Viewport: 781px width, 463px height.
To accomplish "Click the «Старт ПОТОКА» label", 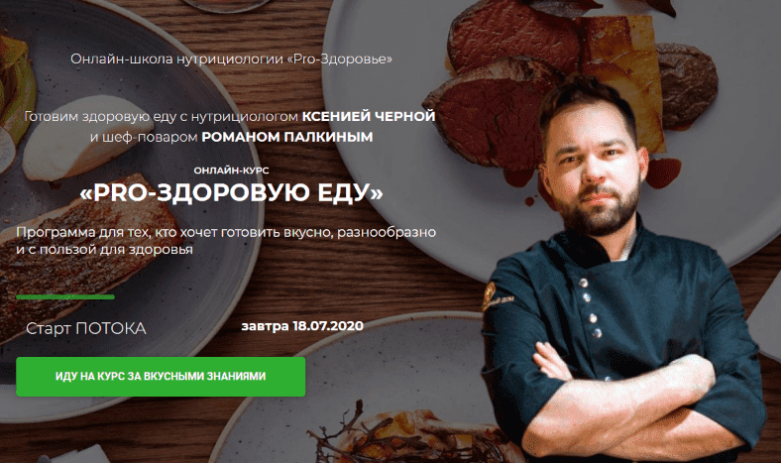I will (85, 328).
